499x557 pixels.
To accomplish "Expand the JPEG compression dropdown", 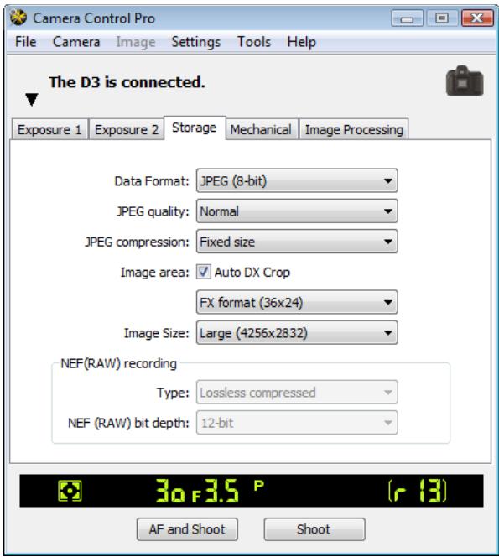I will pyautogui.click(x=297, y=242).
